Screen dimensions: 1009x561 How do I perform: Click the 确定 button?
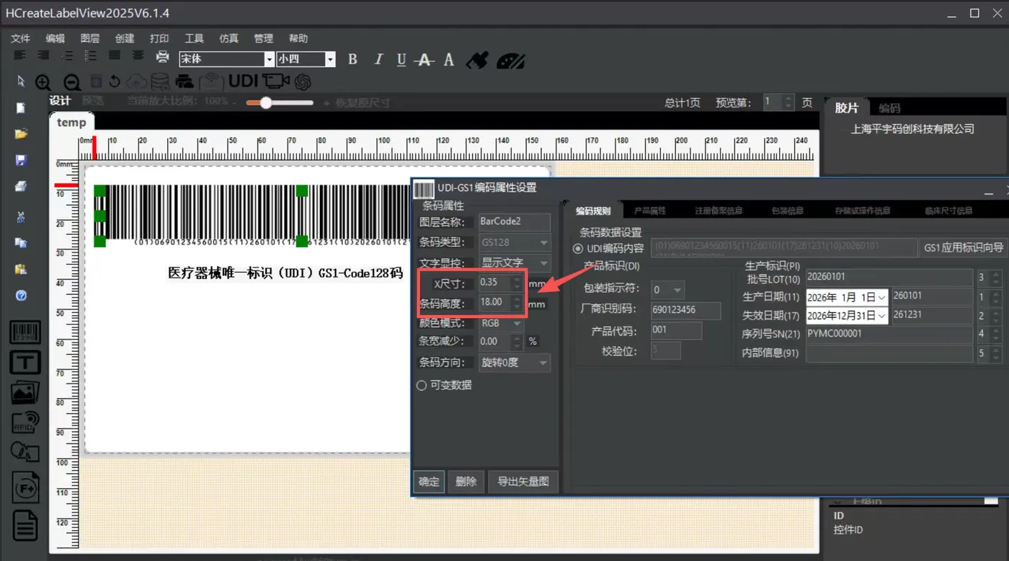tap(429, 482)
